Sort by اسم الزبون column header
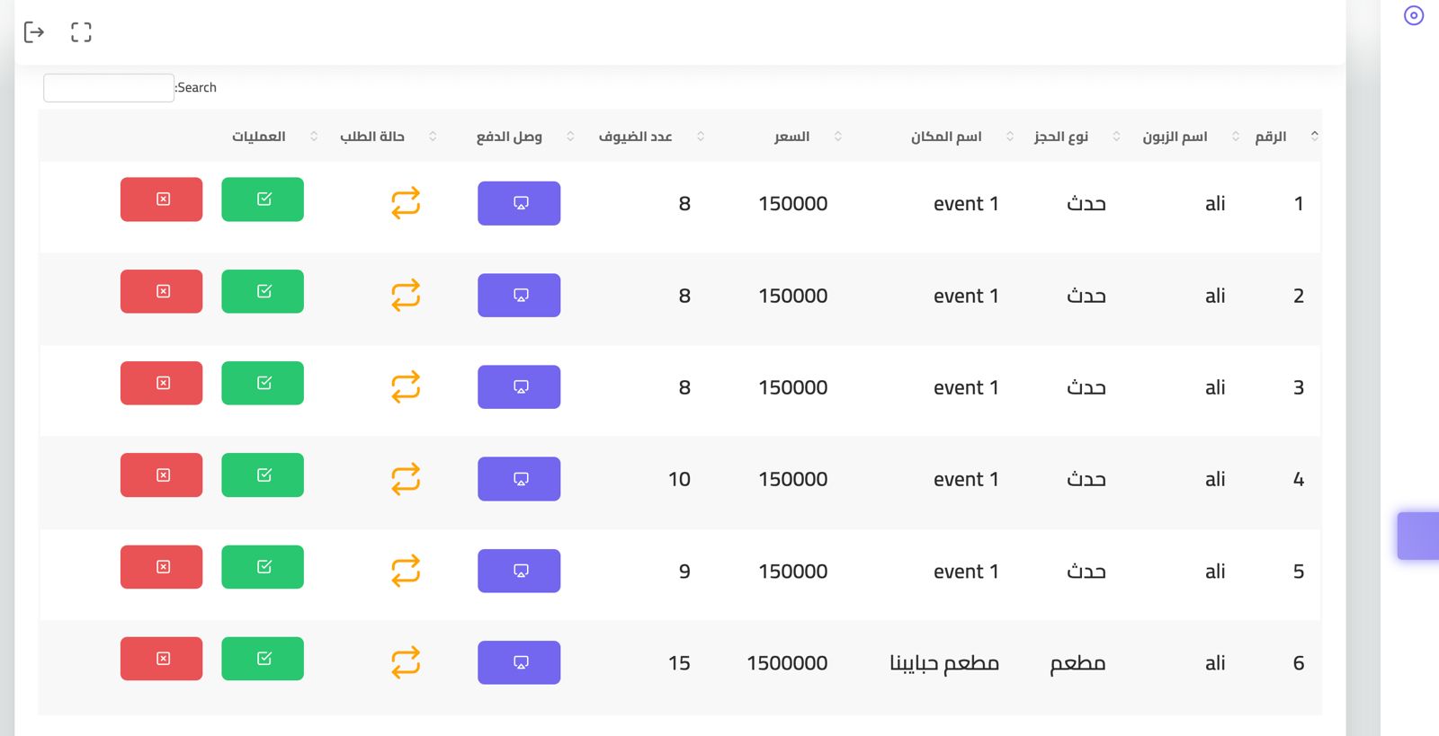Screen dimensions: 1439x736 point(1175,137)
